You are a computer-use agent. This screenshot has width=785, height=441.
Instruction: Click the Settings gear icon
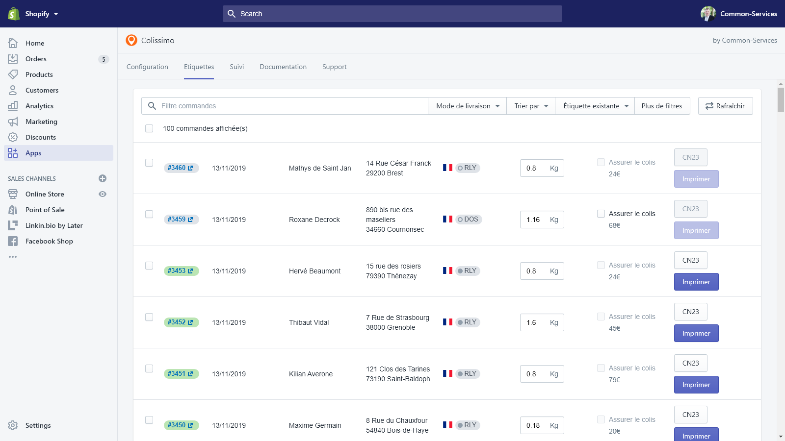click(x=13, y=425)
